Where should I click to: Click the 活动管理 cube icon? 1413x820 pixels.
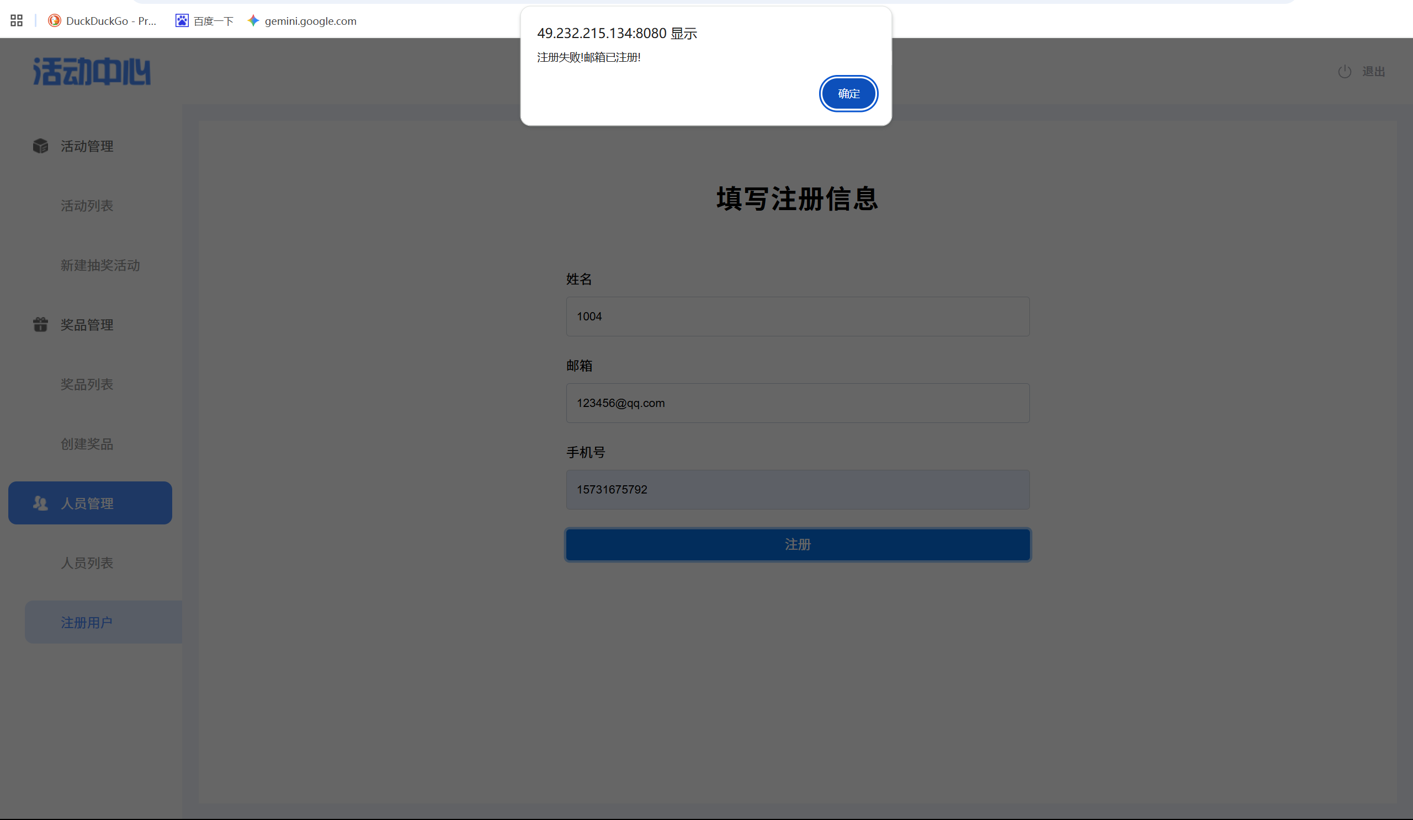tap(40, 146)
